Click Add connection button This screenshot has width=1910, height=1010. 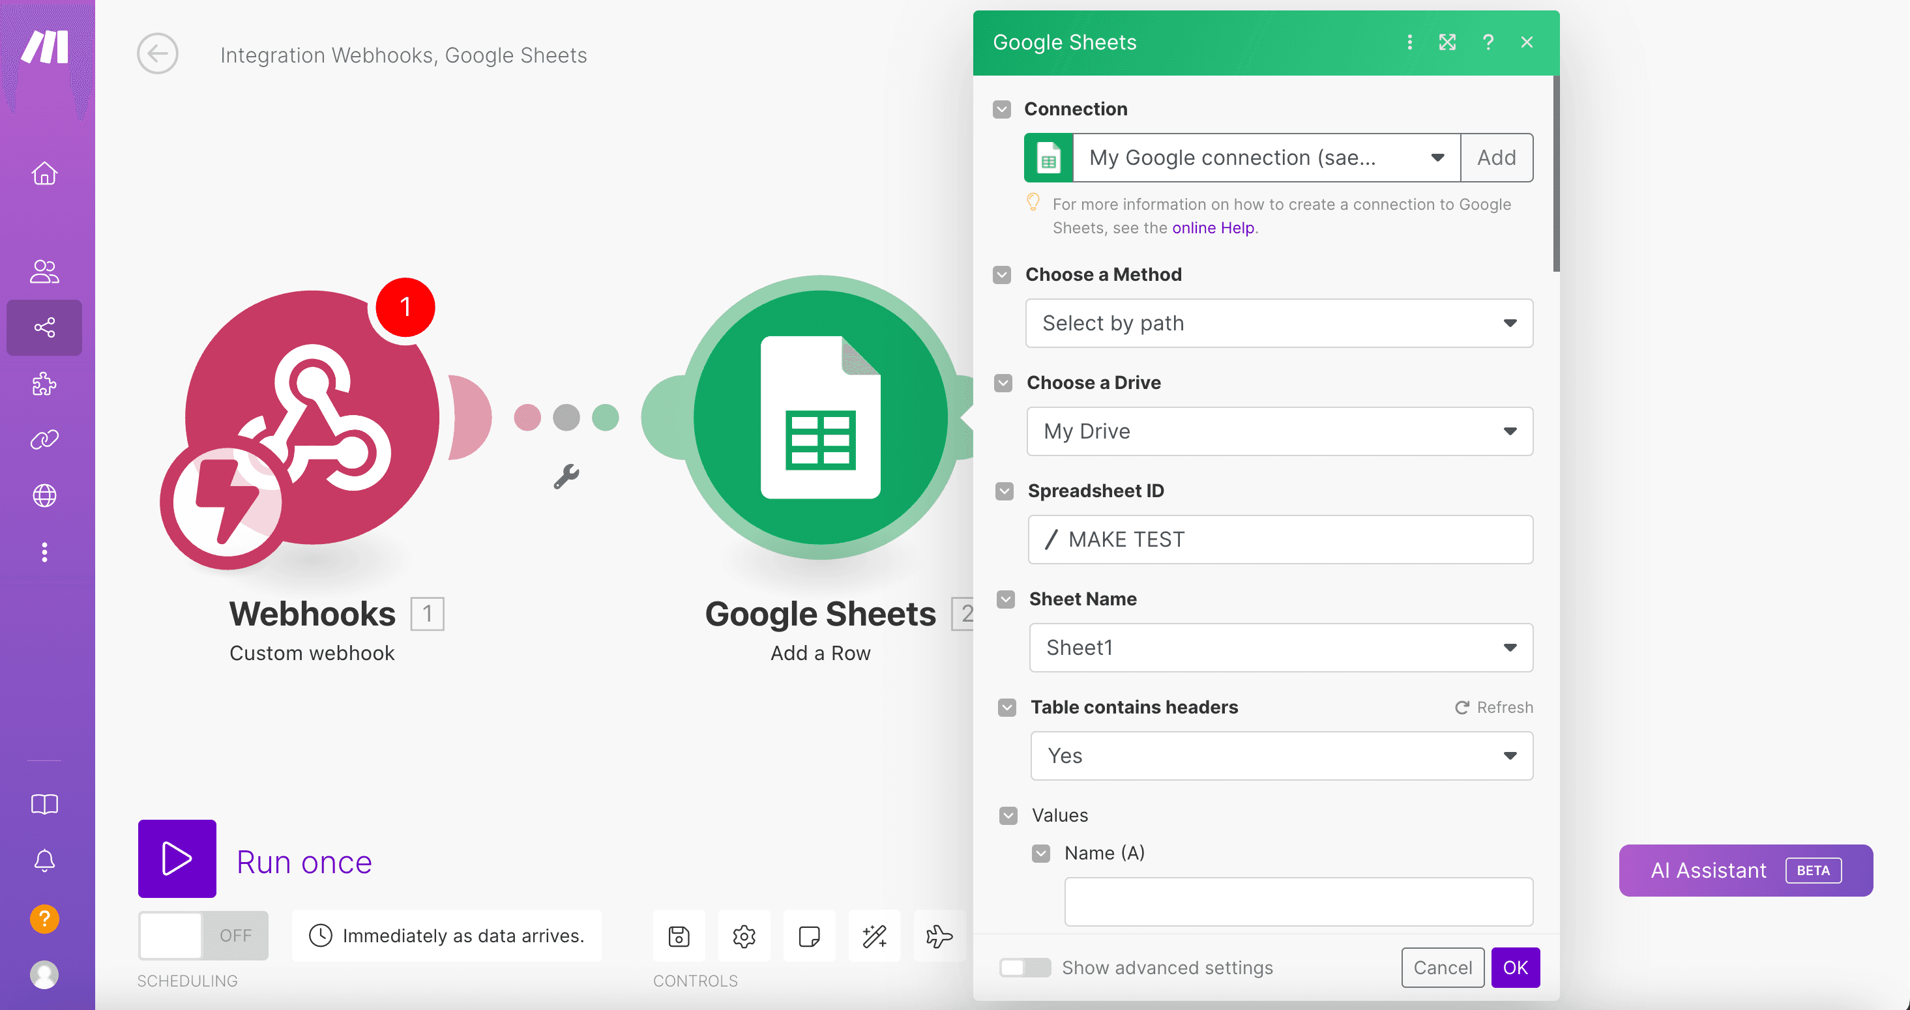[1497, 157]
